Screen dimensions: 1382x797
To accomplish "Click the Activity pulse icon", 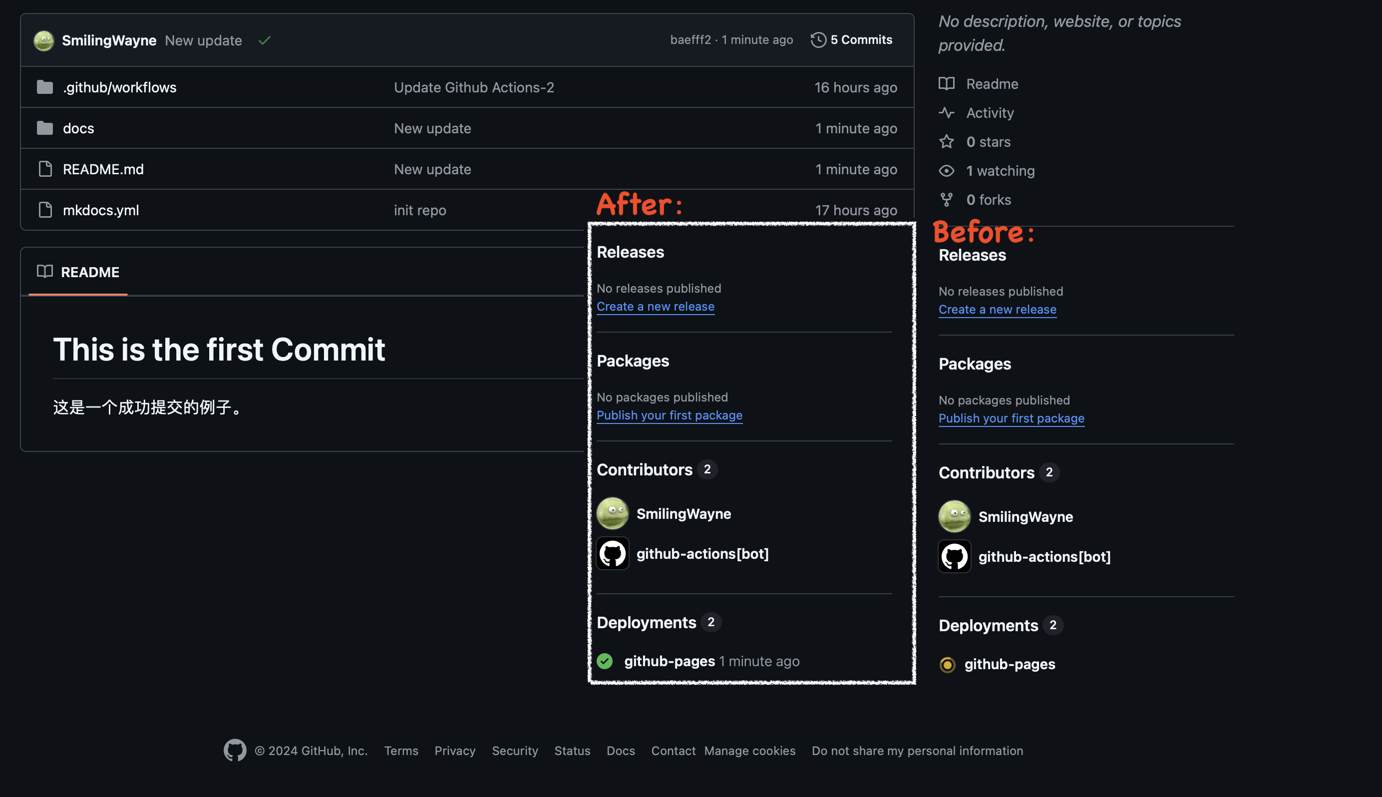I will click(947, 113).
